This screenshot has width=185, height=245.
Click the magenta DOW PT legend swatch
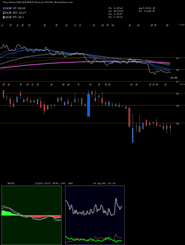pyautogui.click(x=4, y=17)
